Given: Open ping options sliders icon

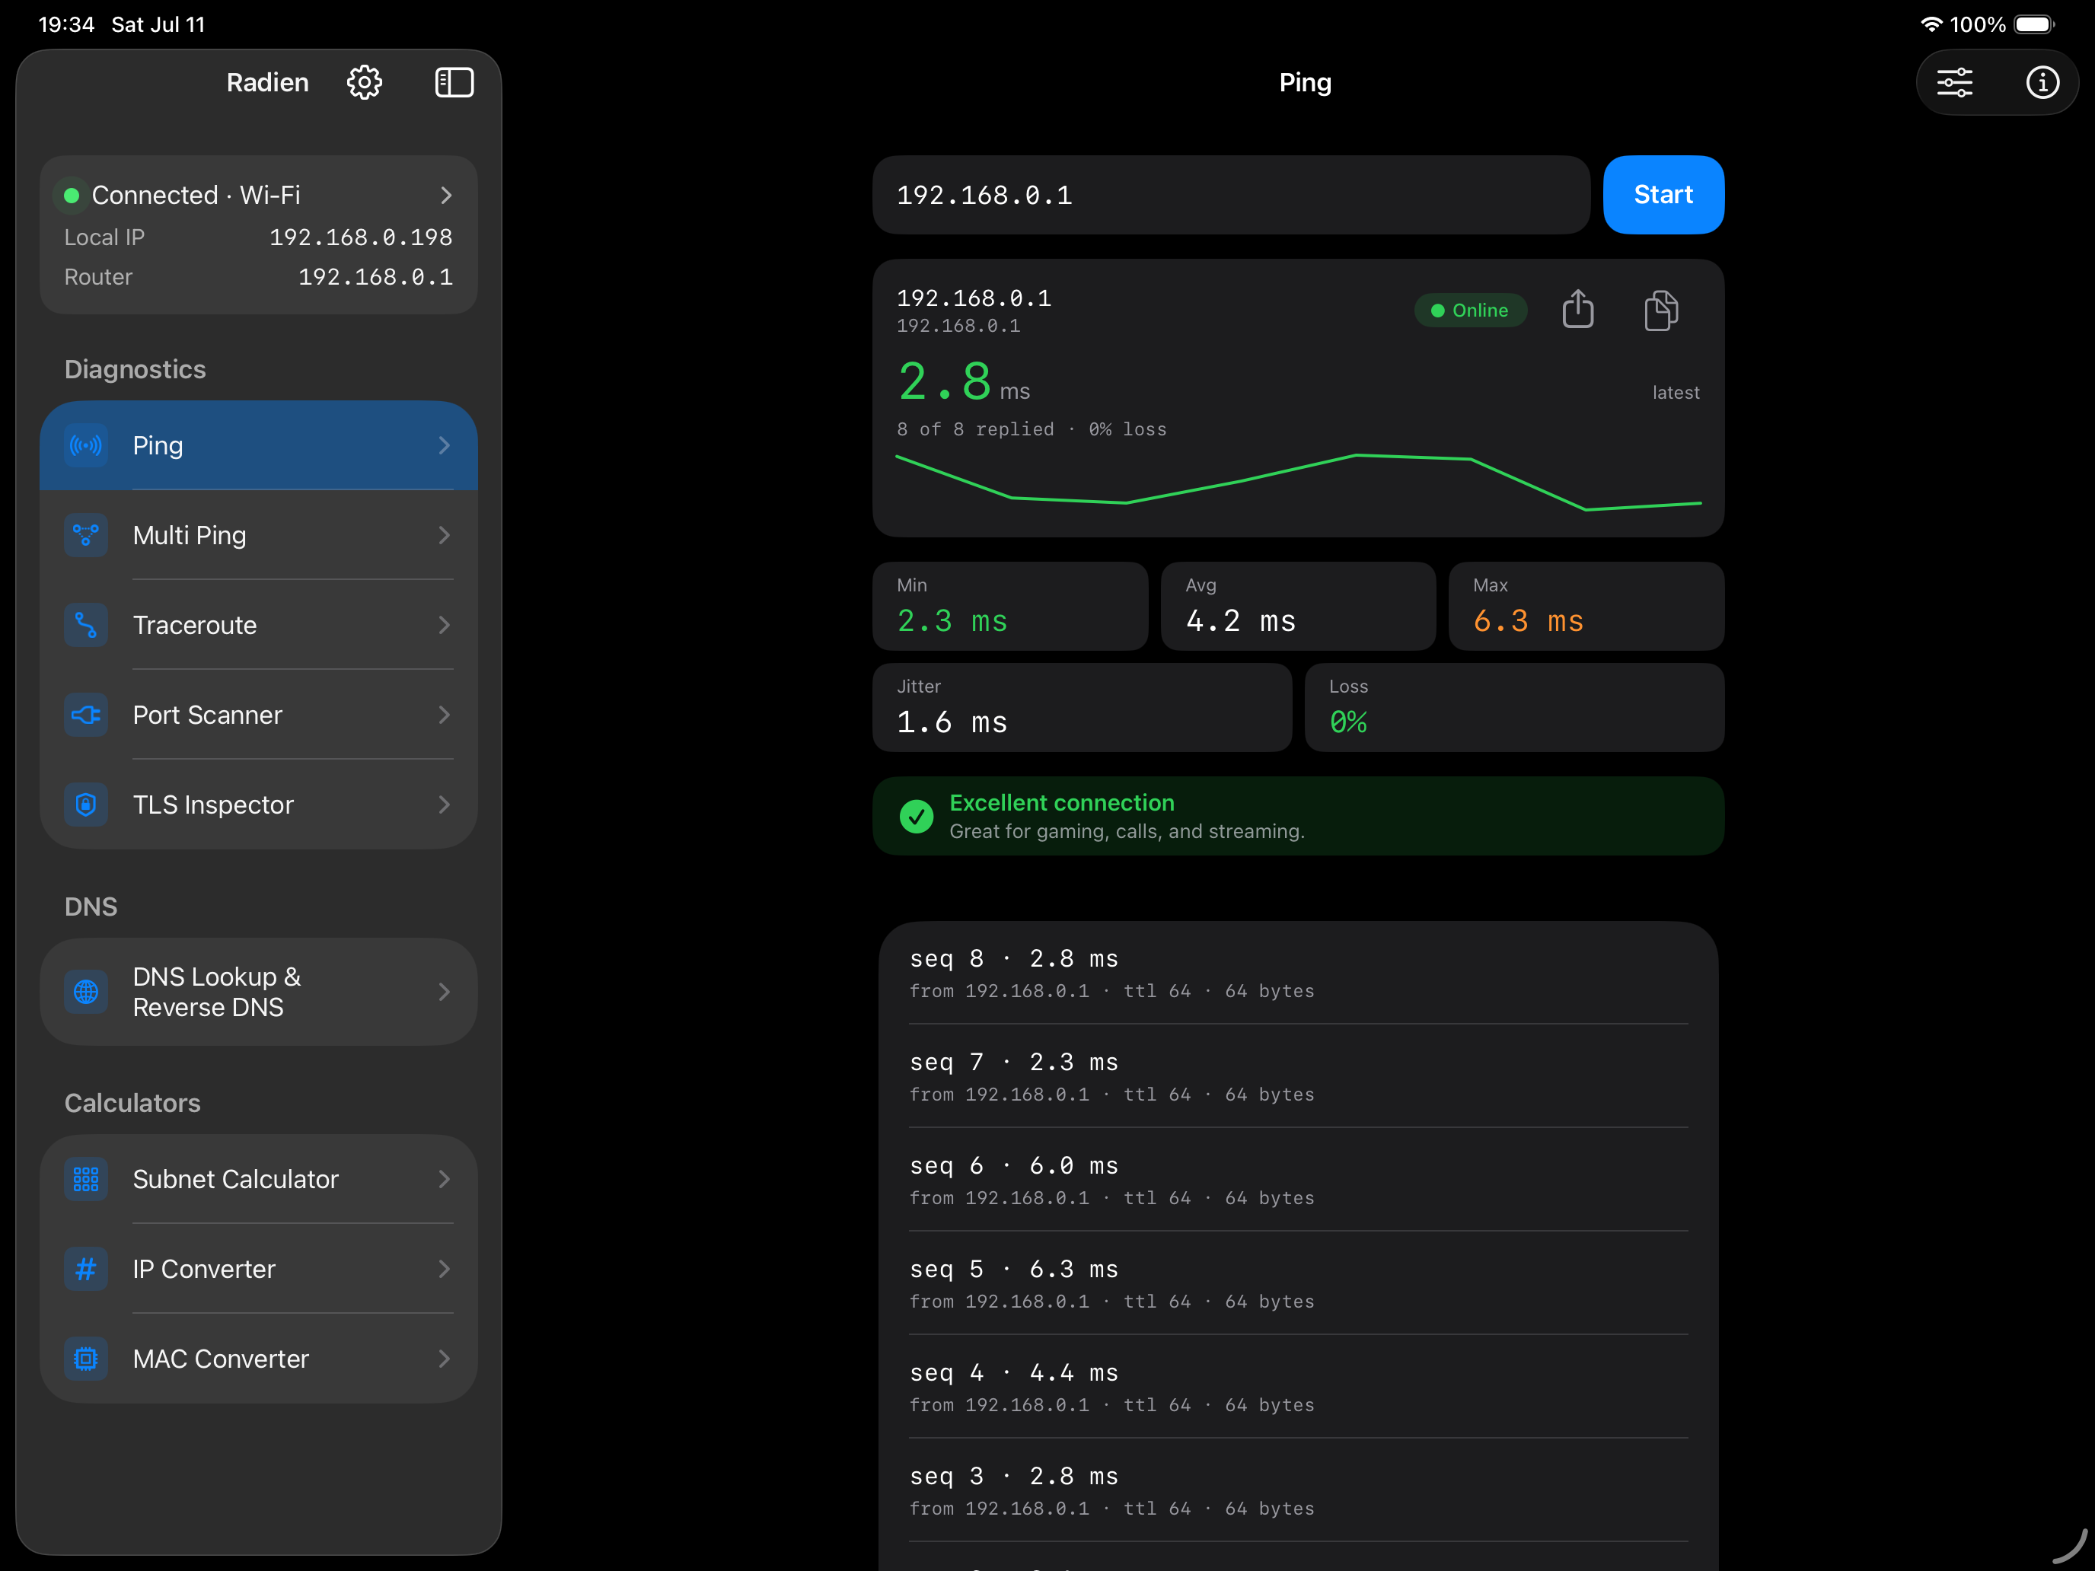Looking at the screenshot, I should pyautogui.click(x=1954, y=82).
